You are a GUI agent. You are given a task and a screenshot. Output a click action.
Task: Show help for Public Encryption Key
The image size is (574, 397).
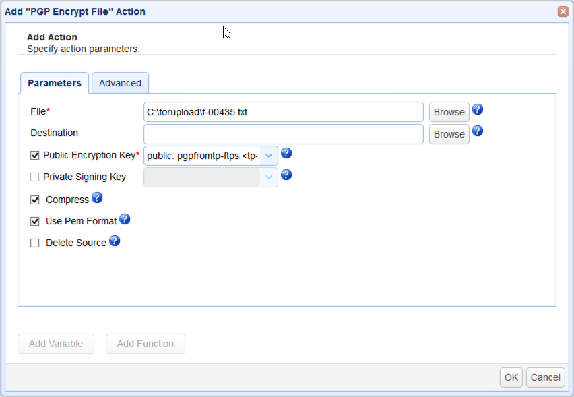pyautogui.click(x=286, y=153)
